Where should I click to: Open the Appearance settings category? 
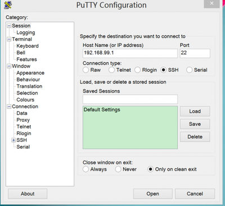(30, 73)
